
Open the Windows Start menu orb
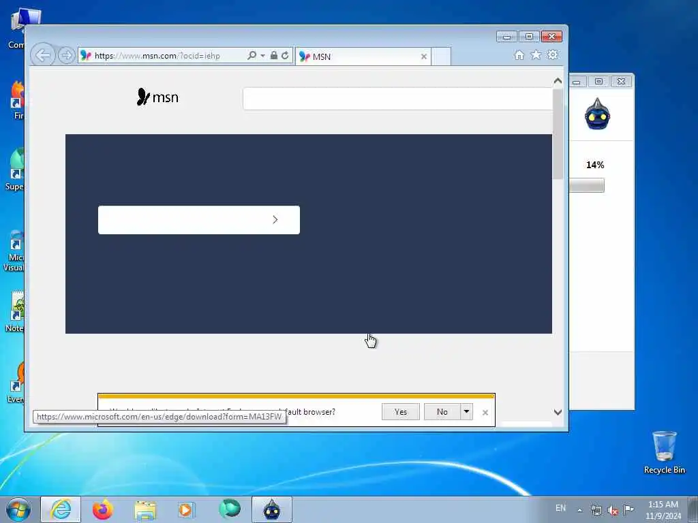tap(18, 509)
